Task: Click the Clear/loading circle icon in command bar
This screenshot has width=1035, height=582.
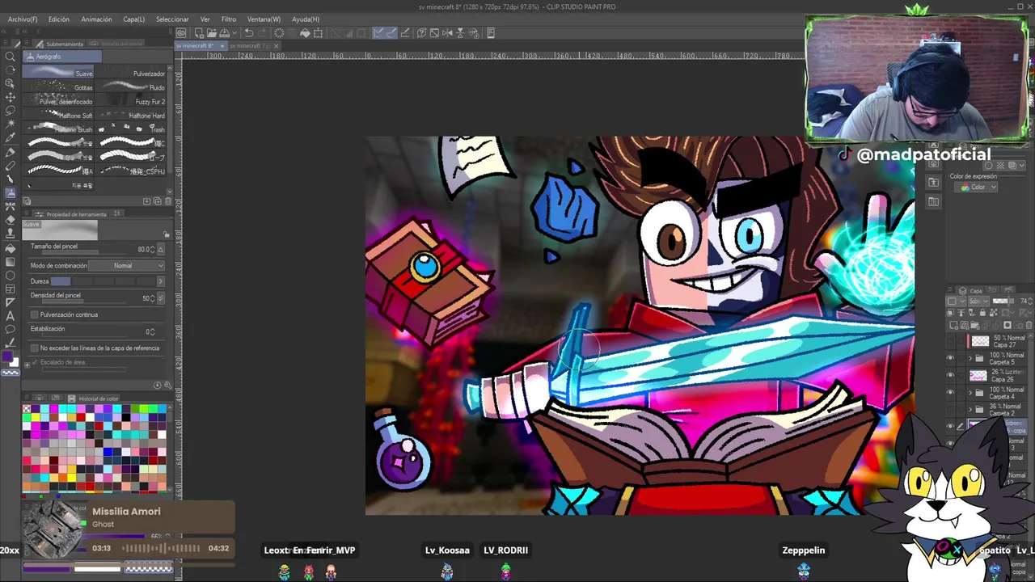Action: pyautogui.click(x=279, y=33)
